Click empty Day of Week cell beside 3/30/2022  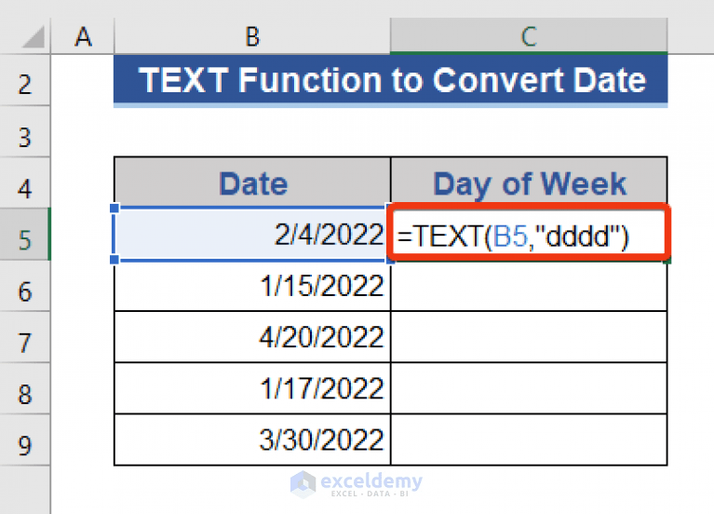point(529,440)
